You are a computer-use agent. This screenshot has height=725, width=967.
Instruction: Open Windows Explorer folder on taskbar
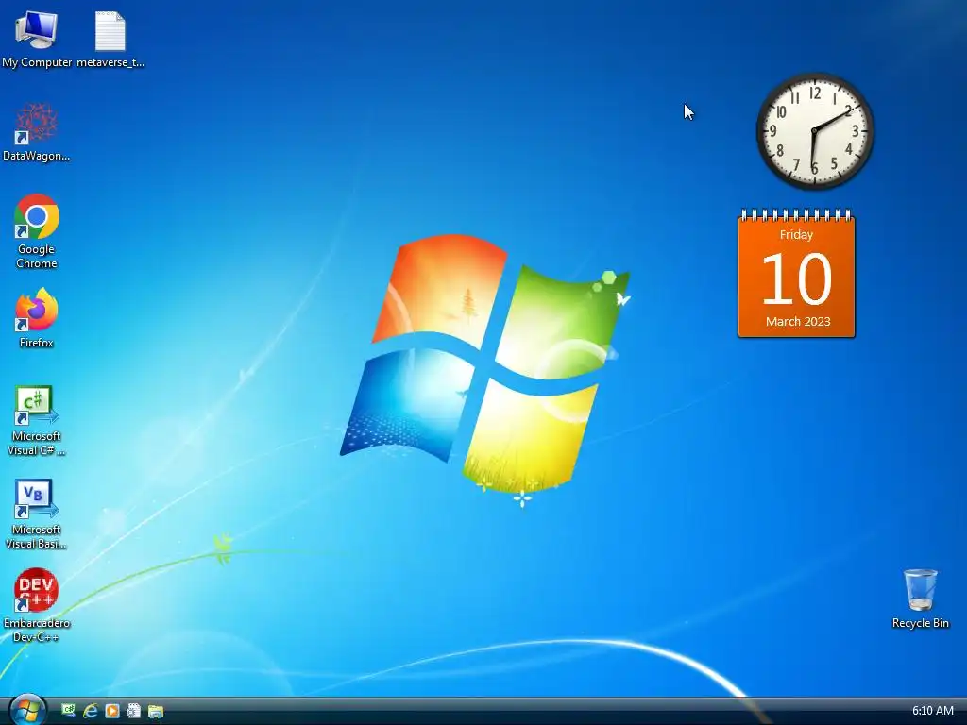(156, 711)
